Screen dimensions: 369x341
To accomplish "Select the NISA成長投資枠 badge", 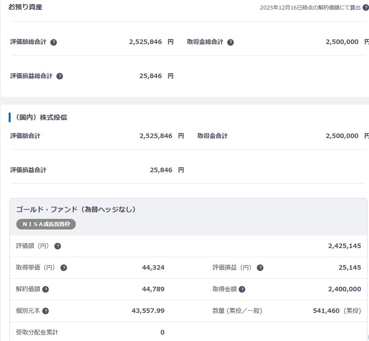I will [46, 224].
